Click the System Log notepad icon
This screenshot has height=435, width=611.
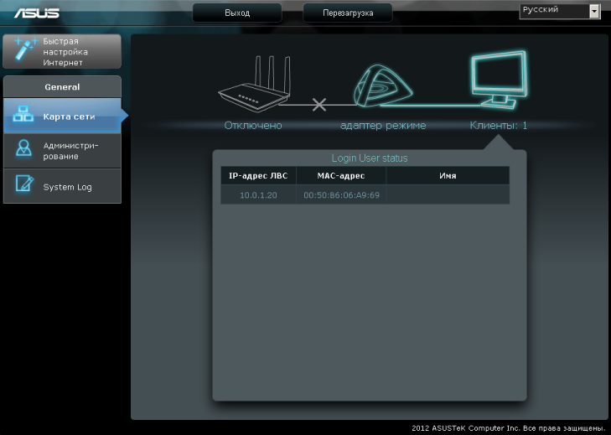point(24,184)
